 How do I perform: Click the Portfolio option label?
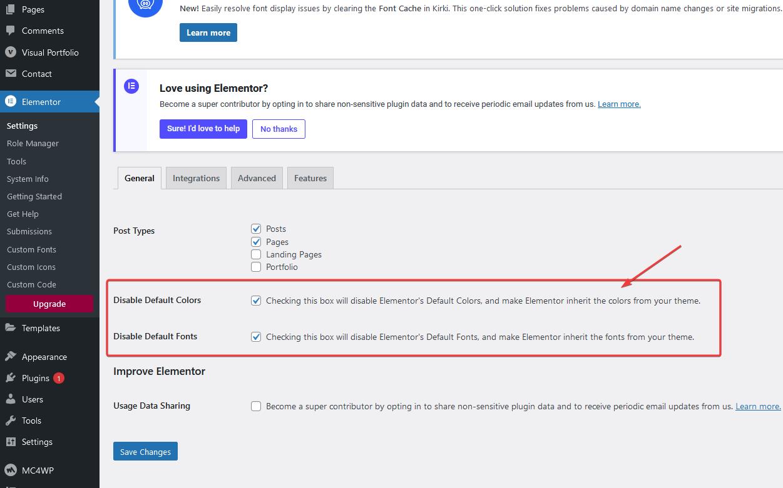click(282, 267)
